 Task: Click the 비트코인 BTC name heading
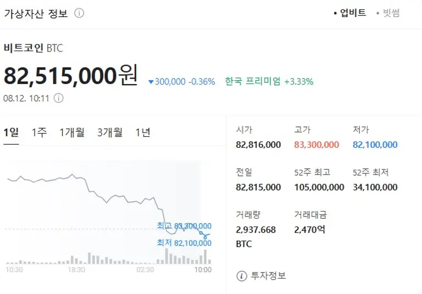pos(34,48)
